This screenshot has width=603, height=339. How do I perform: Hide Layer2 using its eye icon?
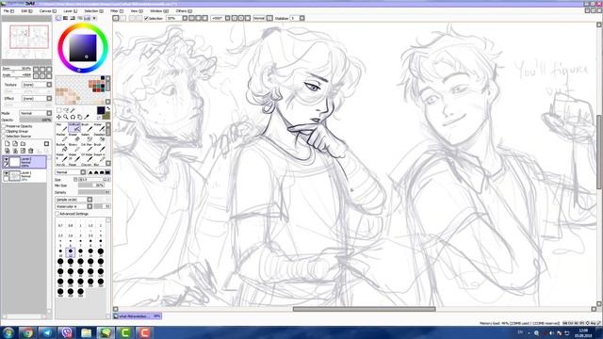(x=6, y=159)
